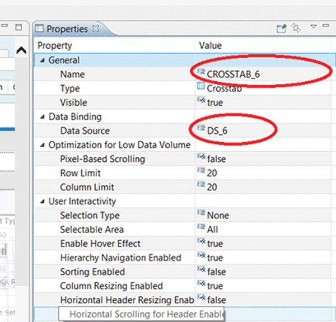Close the Properties tab with the X icon
Image resolution: width=336 pixels, height=322 pixels.
tap(95, 29)
